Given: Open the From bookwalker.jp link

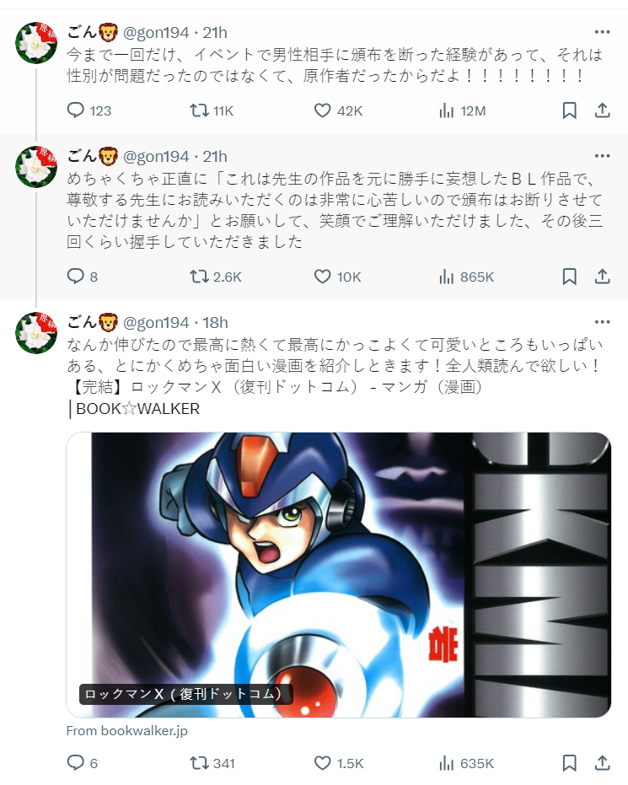Looking at the screenshot, I should coord(126,731).
